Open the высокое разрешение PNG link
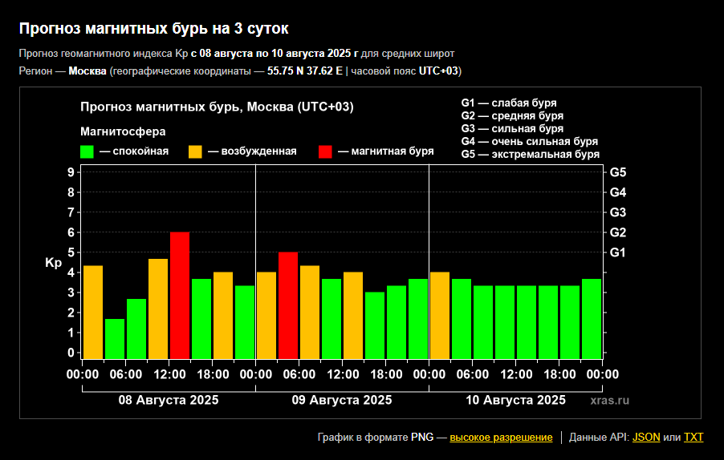 (501, 438)
